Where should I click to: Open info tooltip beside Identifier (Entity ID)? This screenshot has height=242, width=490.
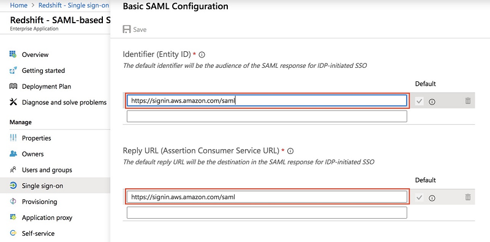click(x=202, y=55)
